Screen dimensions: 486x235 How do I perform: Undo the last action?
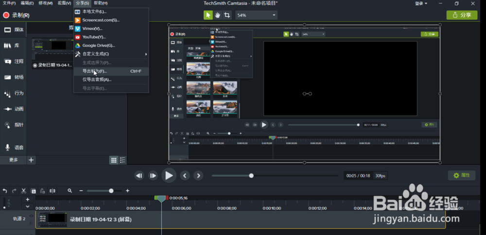5,191
